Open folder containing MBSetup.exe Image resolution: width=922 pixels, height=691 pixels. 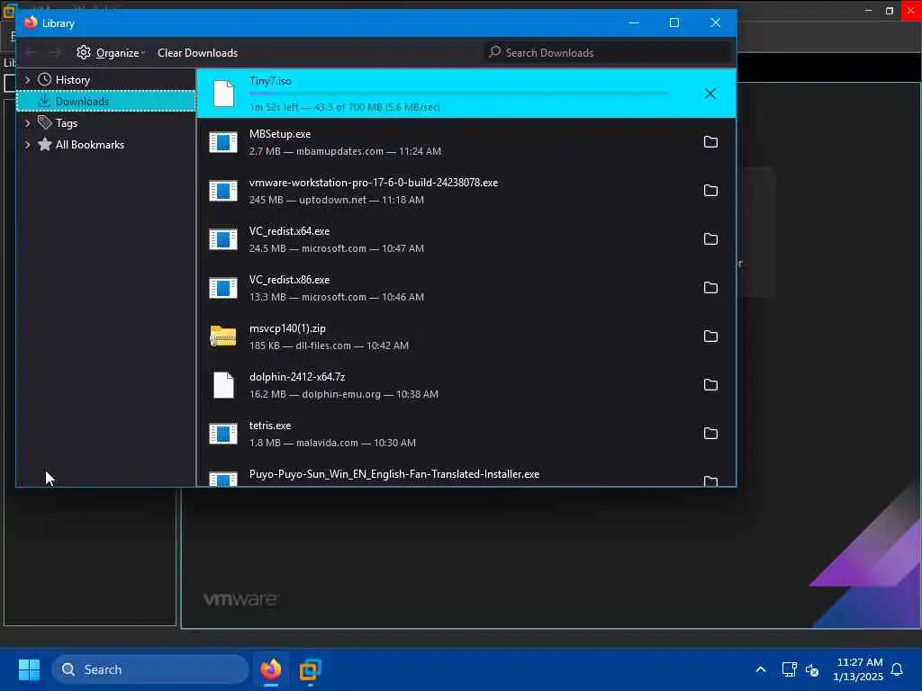(710, 142)
